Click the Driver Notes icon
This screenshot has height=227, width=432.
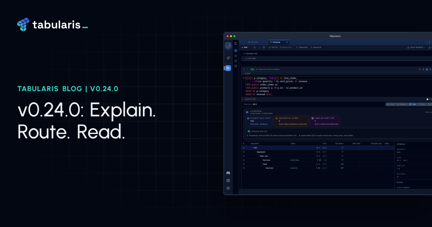tap(249, 132)
